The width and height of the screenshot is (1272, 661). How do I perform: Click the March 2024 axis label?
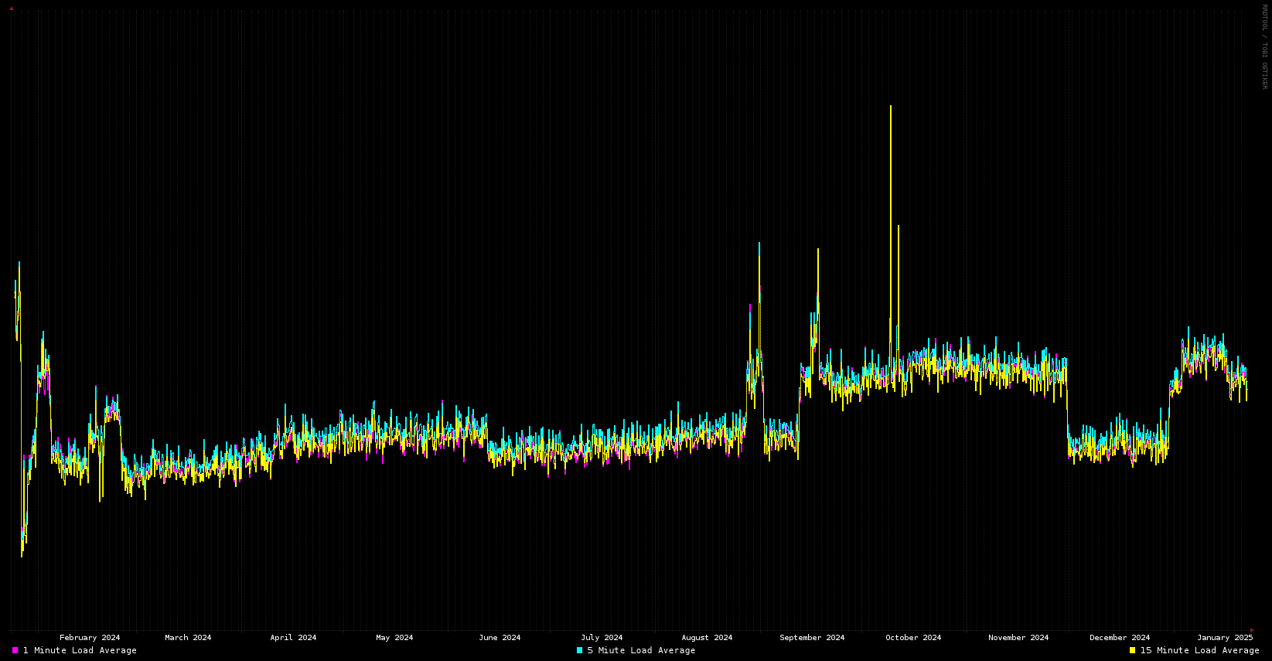coord(188,638)
